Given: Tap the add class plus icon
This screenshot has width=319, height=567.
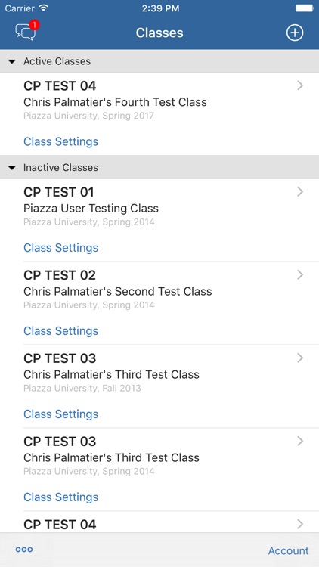Looking at the screenshot, I should [x=295, y=33].
